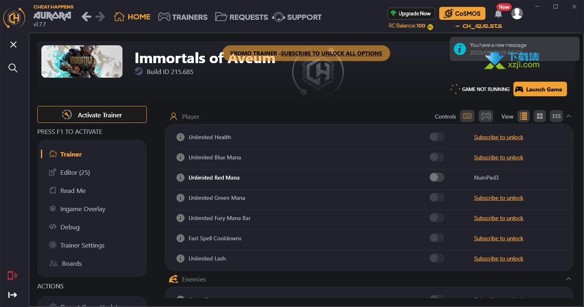Viewport: 584px width, 307px height.
Task: Click the Steam icon beside Build ID
Action: [x=139, y=72]
